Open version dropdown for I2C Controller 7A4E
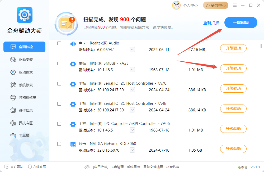This screenshot has height=172, width=264. 132,110
